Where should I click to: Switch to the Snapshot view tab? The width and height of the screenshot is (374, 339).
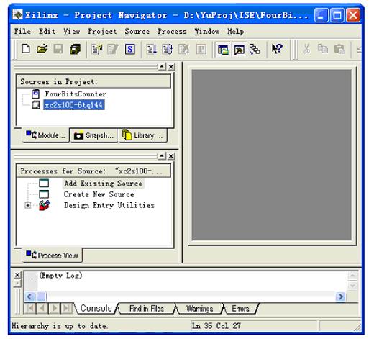[x=93, y=135]
